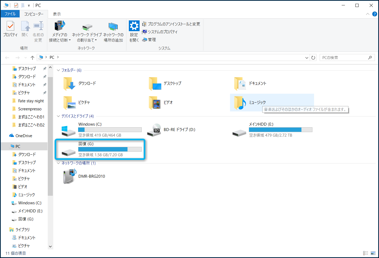Switch to details view in status bar

tap(366, 253)
